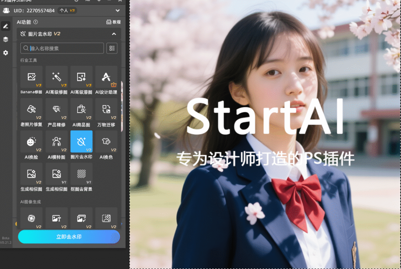The image size is (401, 269).
Task: Select the AI换脸 face swap tool
Action: tap(31, 142)
